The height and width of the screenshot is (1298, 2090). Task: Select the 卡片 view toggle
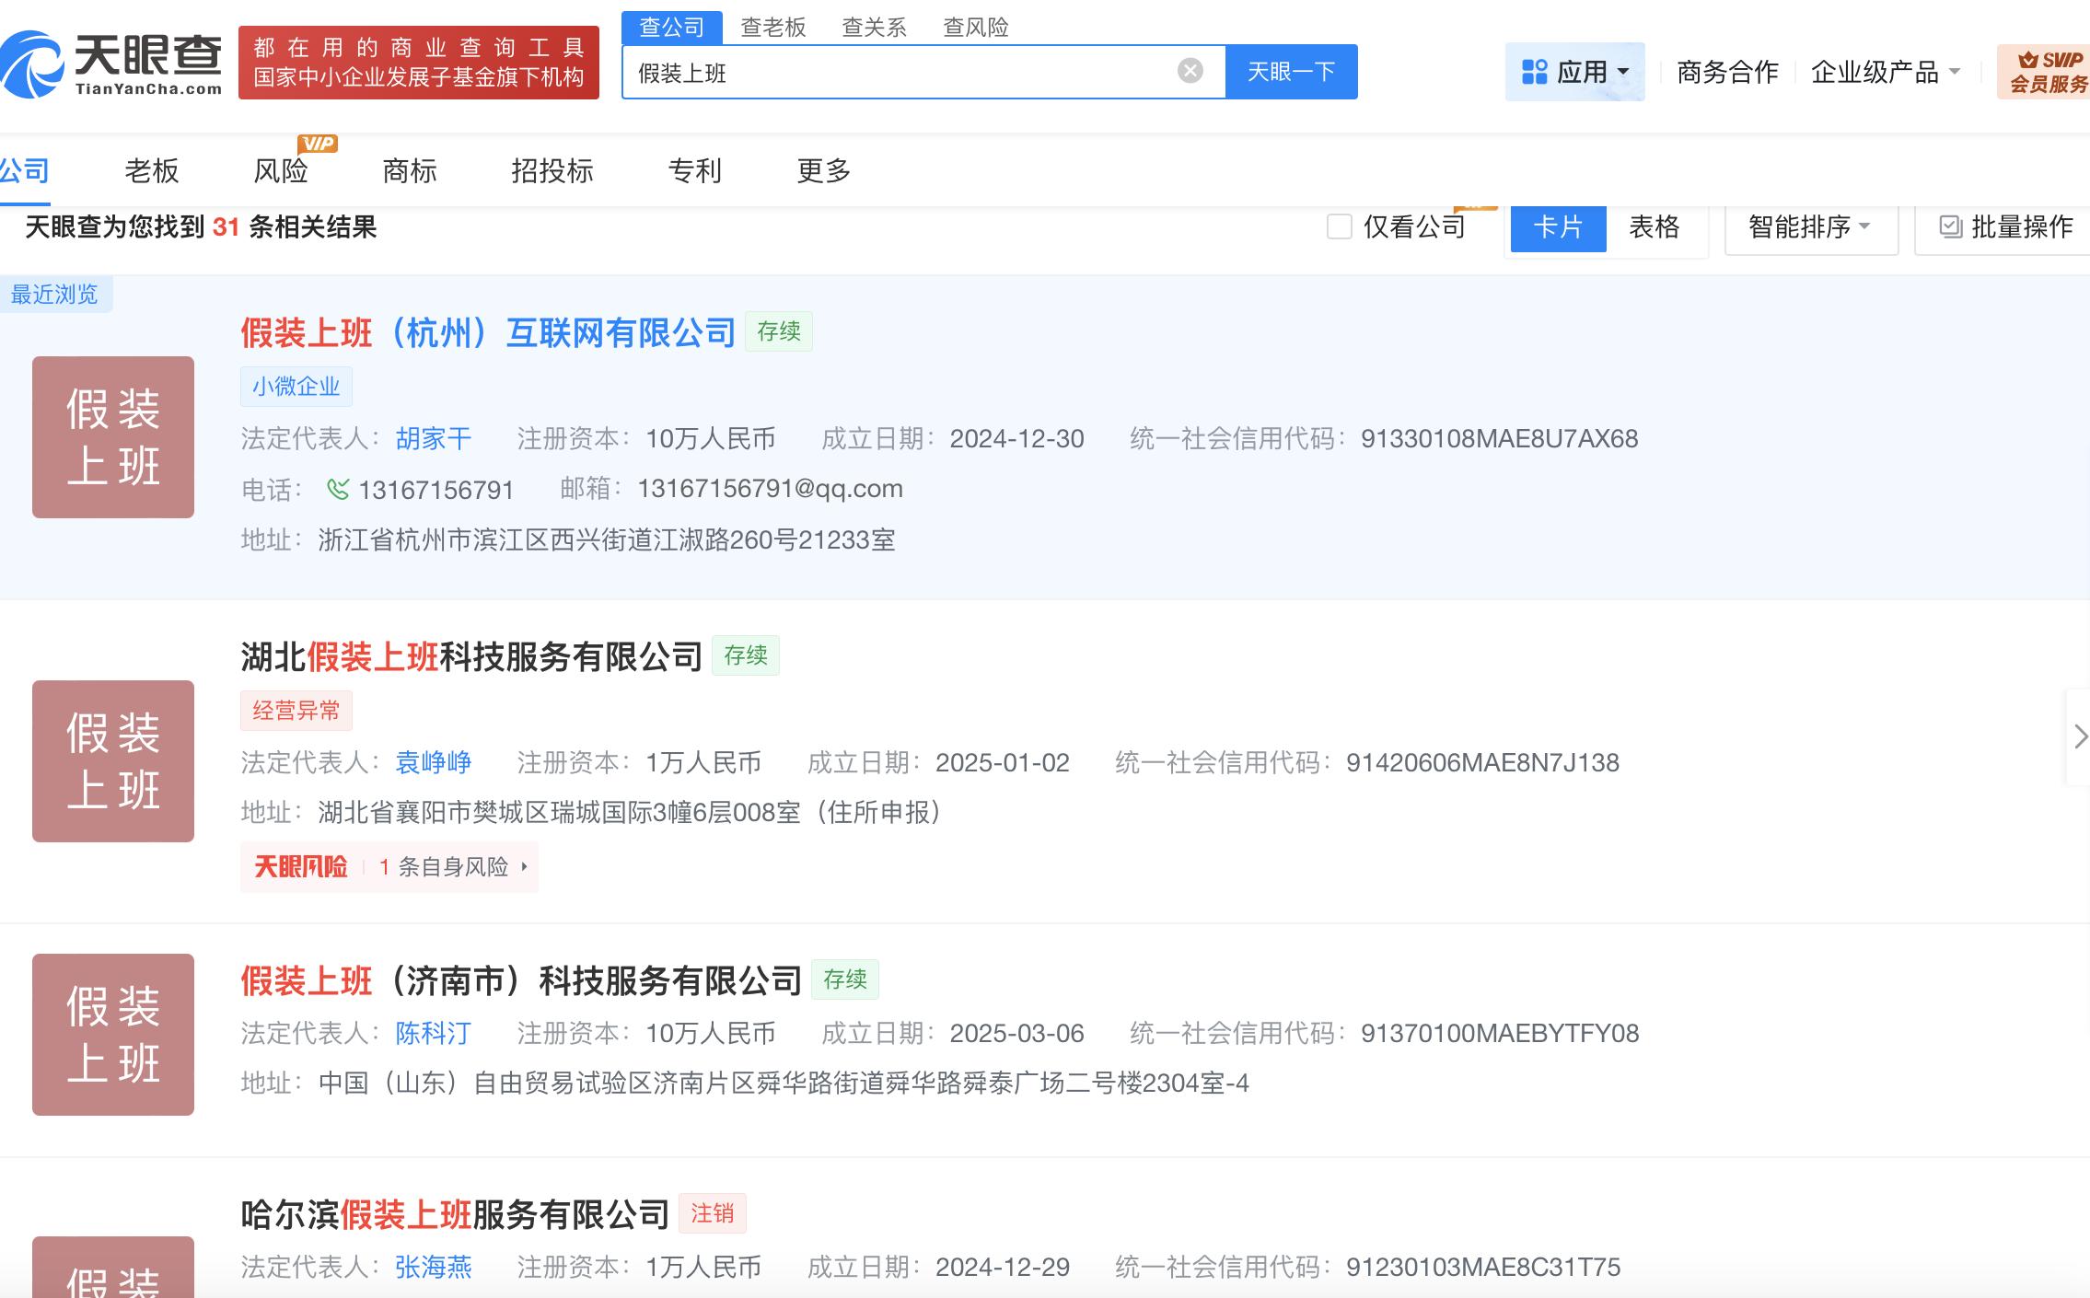[x=1558, y=227]
